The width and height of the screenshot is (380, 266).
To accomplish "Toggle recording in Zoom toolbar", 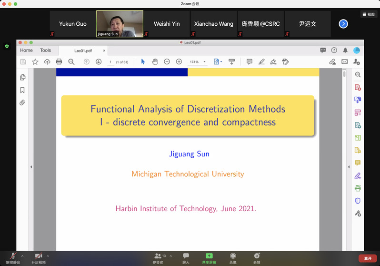I will tap(233, 257).
